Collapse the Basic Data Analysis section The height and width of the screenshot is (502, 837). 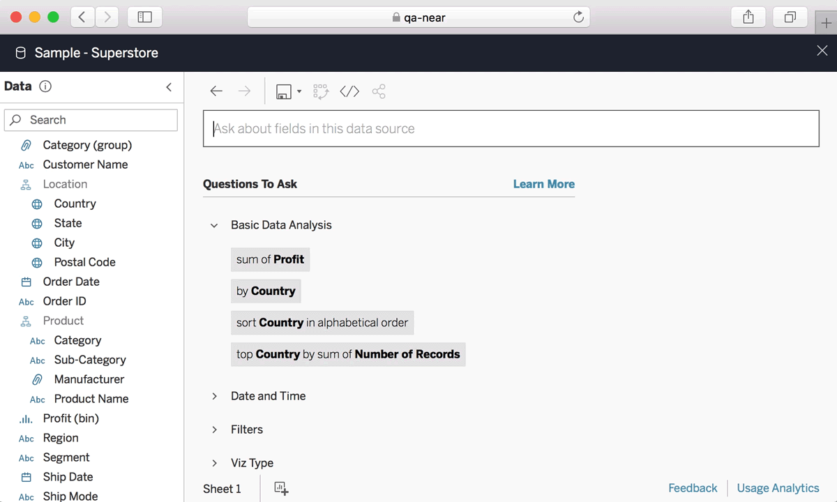214,225
